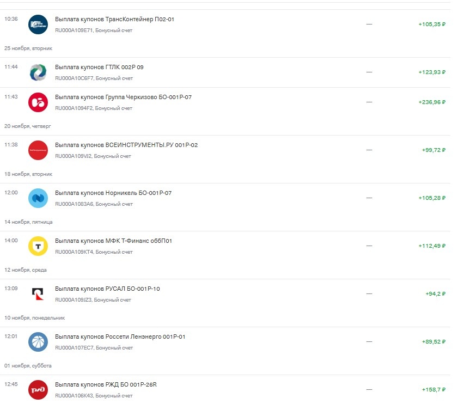Click amount +236,96 ₽
The image size is (458, 404).
(432, 102)
